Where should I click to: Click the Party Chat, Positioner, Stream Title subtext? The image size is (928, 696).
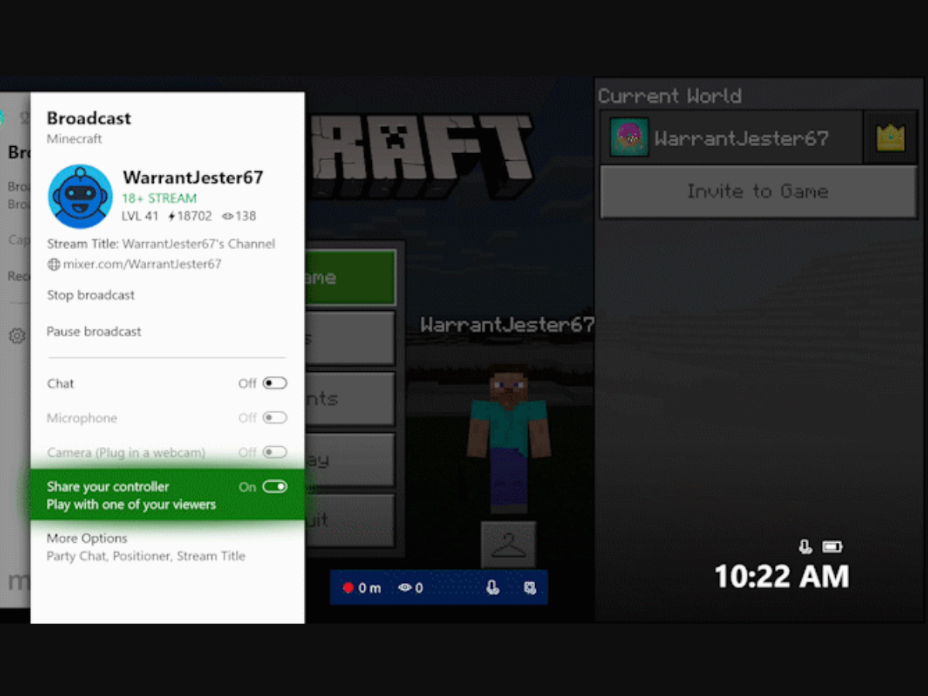pos(145,556)
